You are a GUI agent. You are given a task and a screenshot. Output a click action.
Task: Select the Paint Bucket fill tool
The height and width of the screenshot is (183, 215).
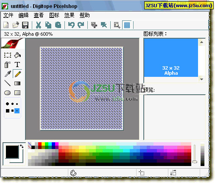[x=17, y=55]
